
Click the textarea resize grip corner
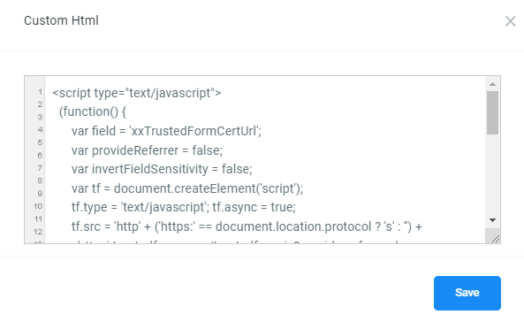click(x=496, y=239)
